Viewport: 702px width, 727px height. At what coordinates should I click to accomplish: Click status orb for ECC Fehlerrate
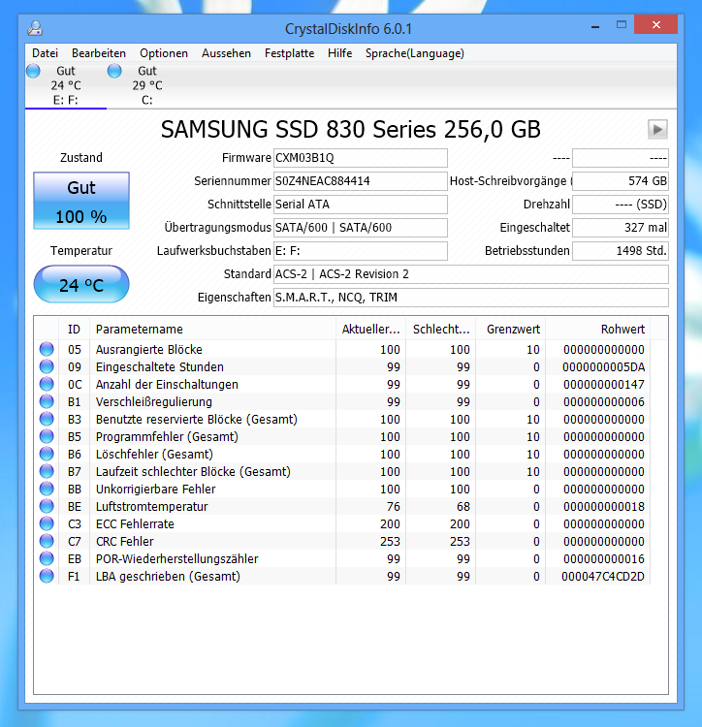click(47, 523)
